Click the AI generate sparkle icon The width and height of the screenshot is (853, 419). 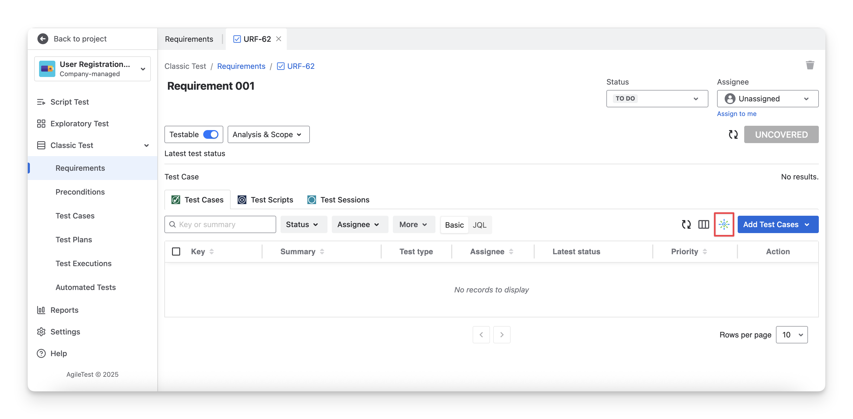tap(724, 225)
